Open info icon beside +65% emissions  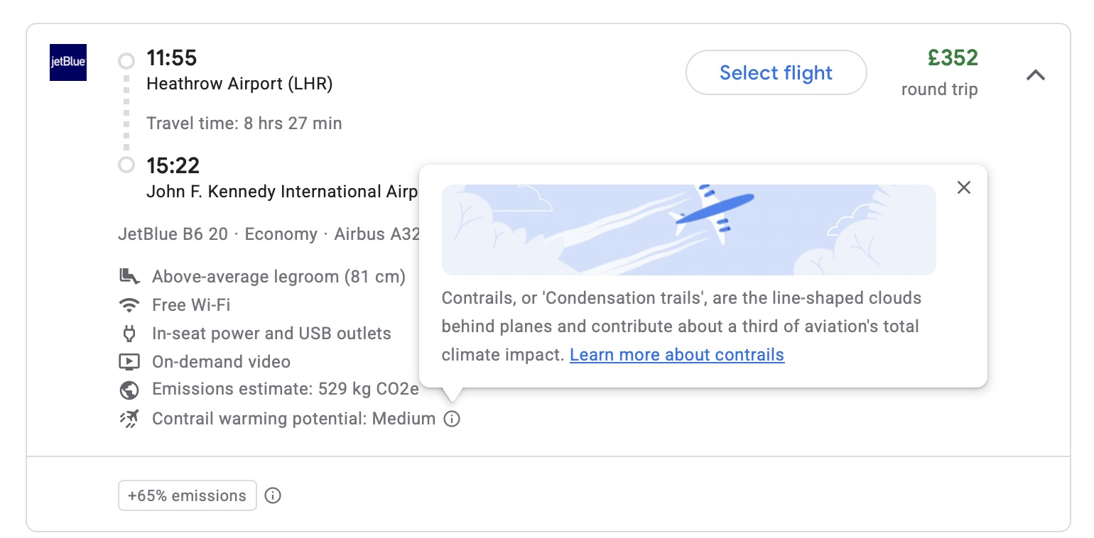point(273,495)
